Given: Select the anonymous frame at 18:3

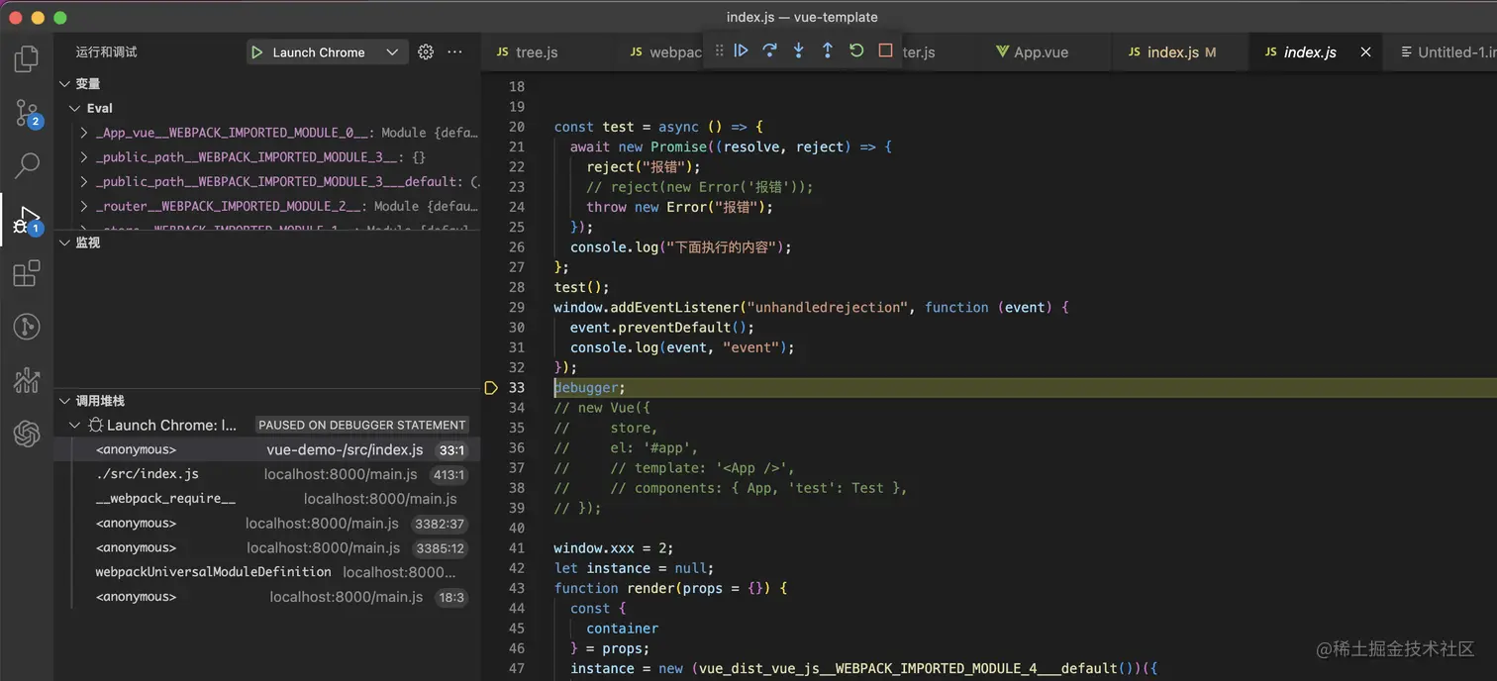Looking at the screenshot, I should (268, 597).
